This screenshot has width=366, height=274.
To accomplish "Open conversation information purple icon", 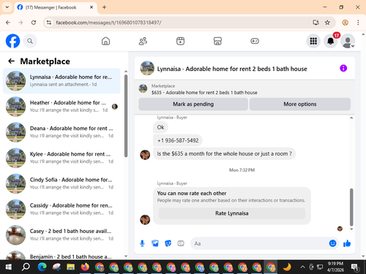I will pyautogui.click(x=343, y=68).
